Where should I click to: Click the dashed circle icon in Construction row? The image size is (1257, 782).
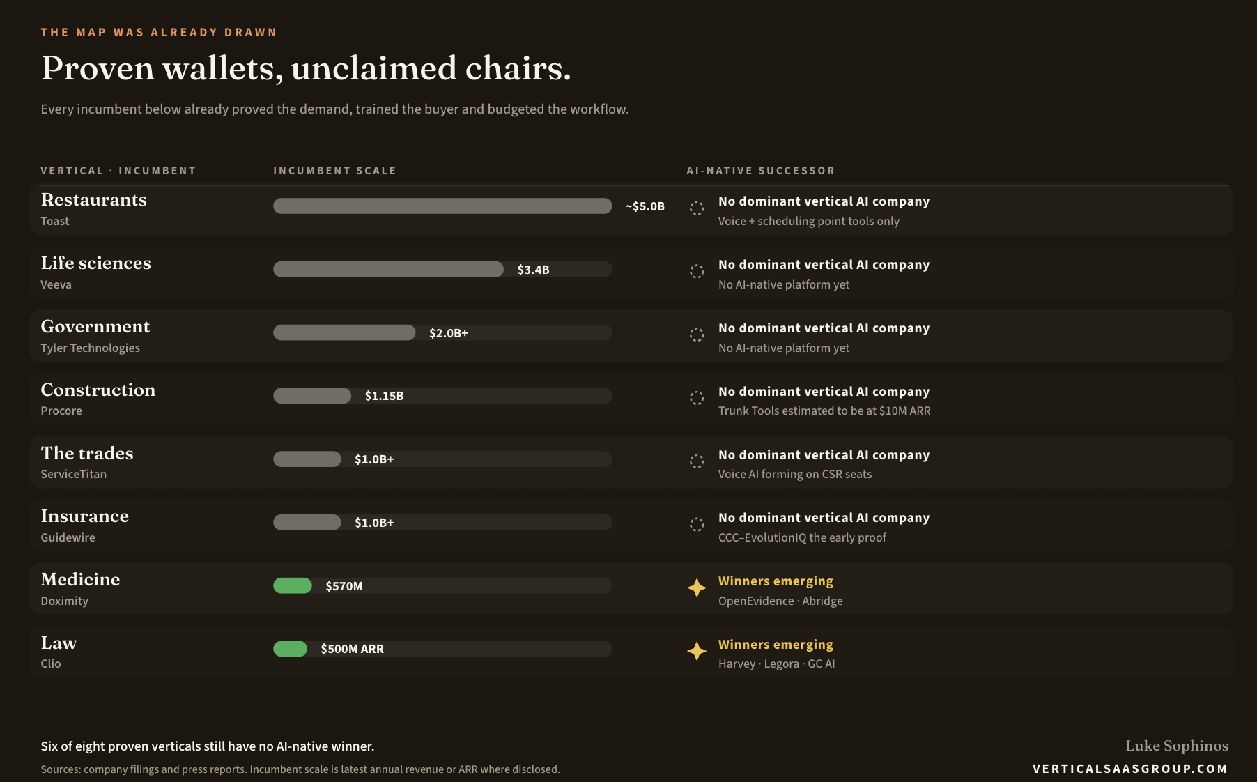click(697, 398)
